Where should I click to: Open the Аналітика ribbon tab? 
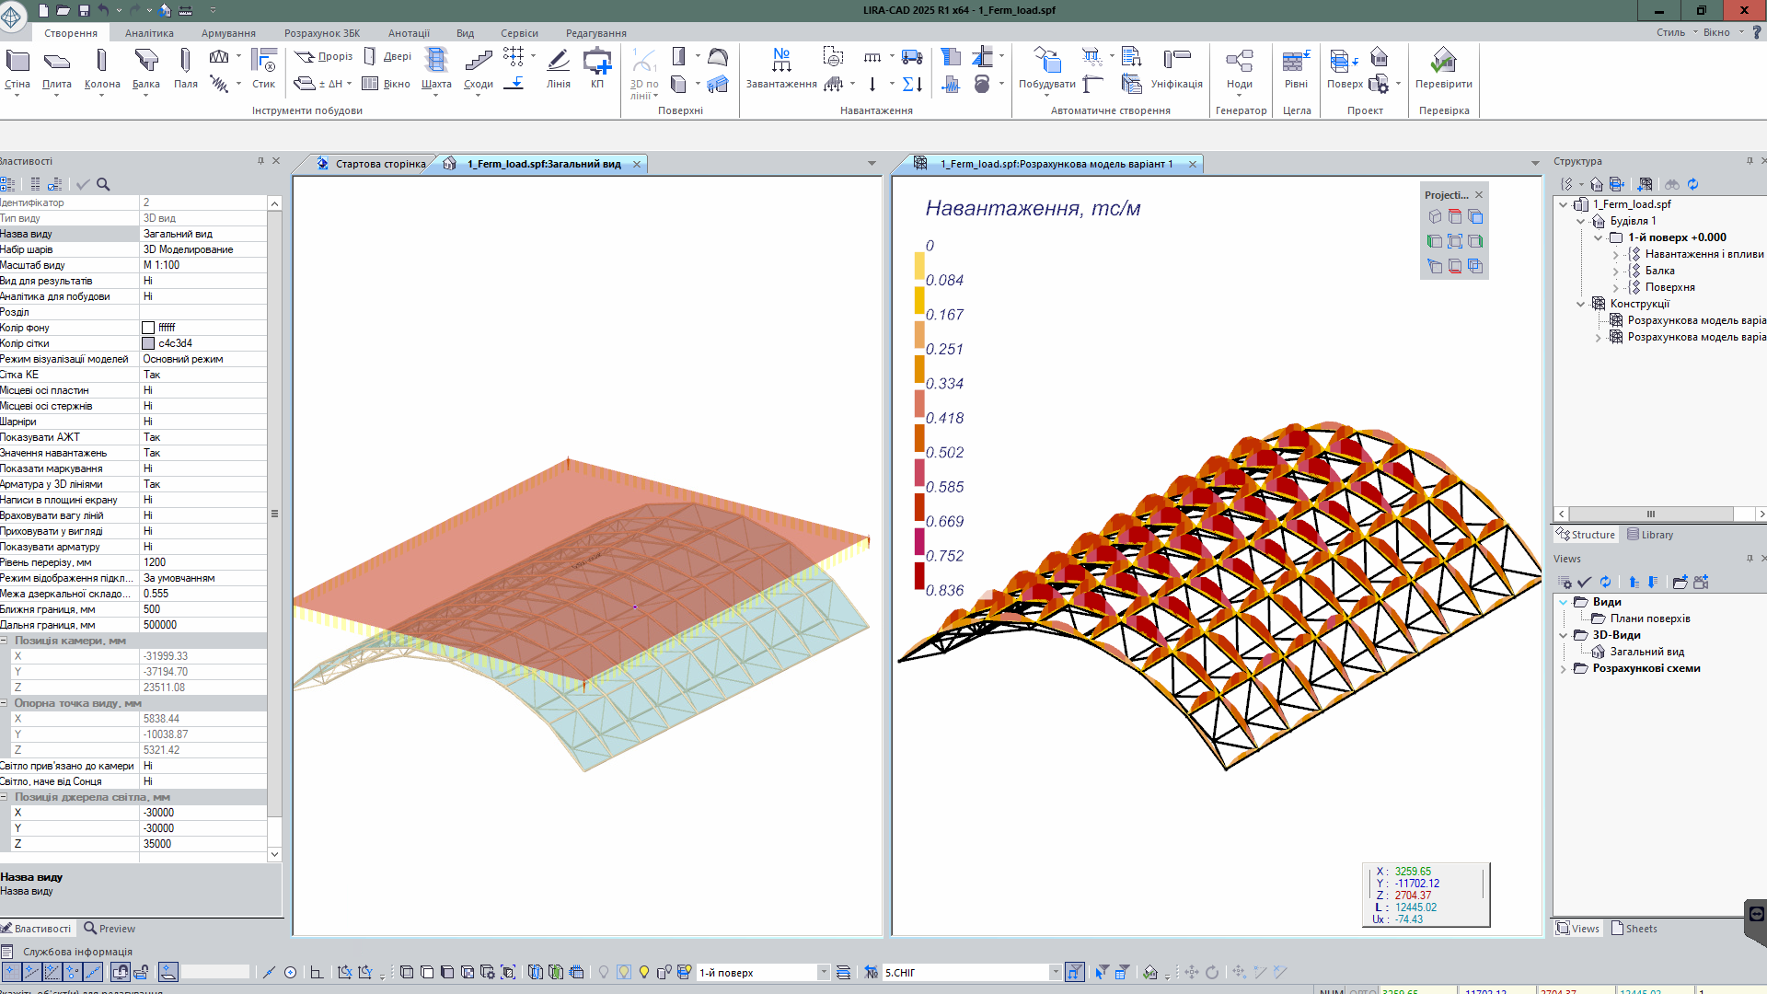pos(149,33)
